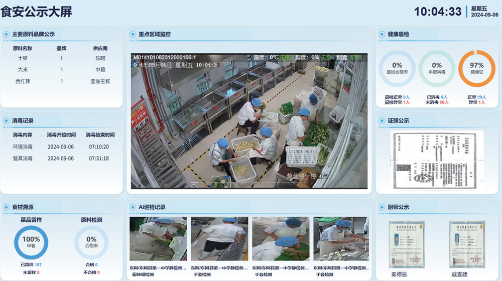Click the 原料检测 heading
Screen dimensions: 502x281
[x=91, y=220]
